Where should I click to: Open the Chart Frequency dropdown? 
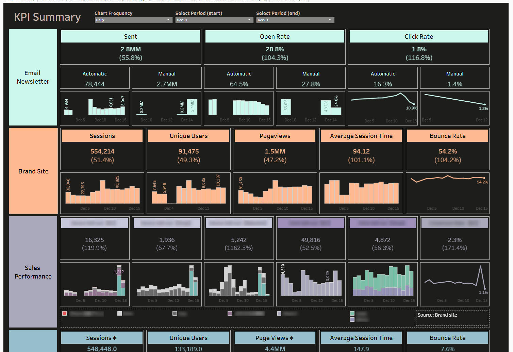click(133, 20)
